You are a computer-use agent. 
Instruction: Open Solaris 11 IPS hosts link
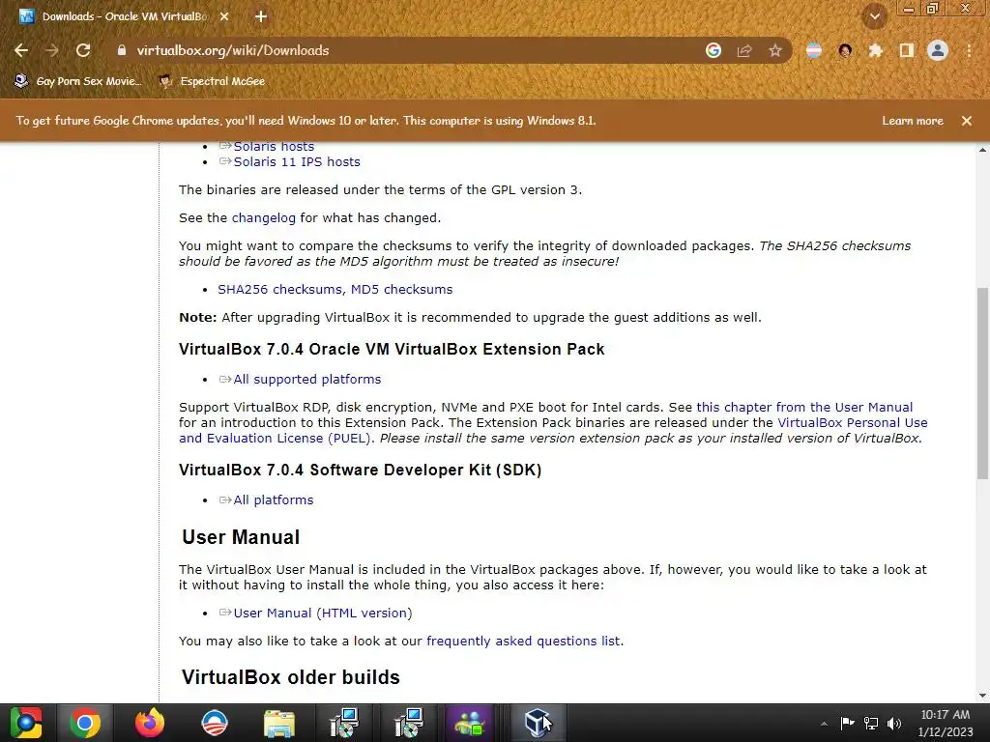pos(297,161)
